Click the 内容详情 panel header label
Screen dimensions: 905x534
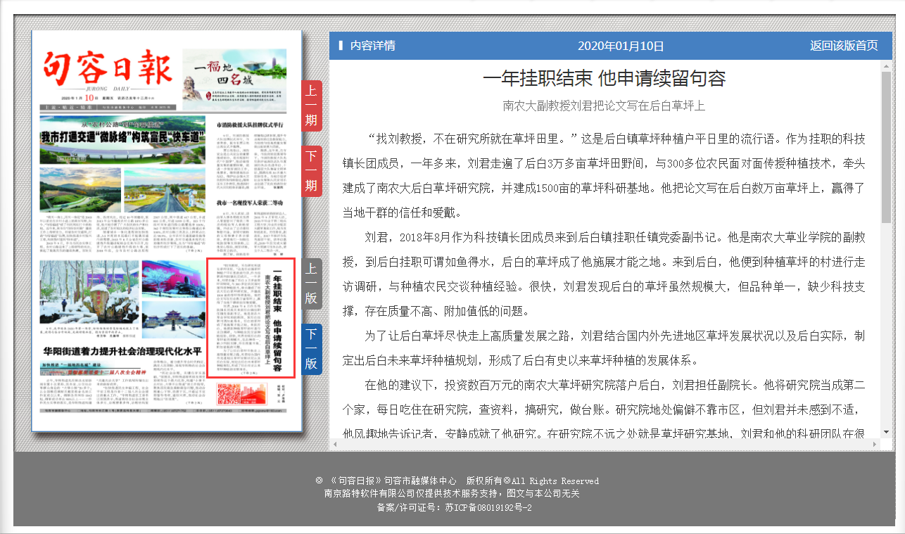pos(372,46)
